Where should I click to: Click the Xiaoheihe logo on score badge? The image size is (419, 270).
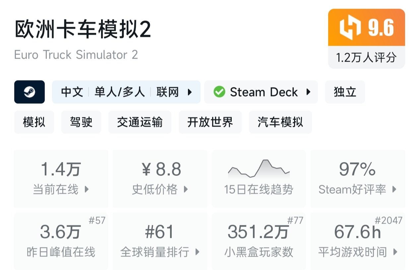click(350, 27)
